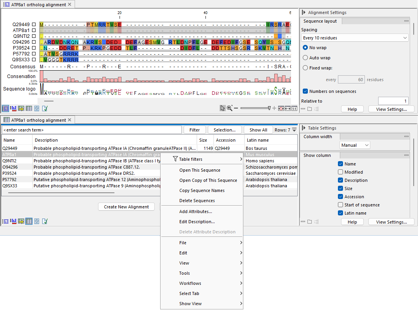The image size is (418, 311).
Task: Check the O94296 sequence checkbox in alignment
Action: (34, 42)
